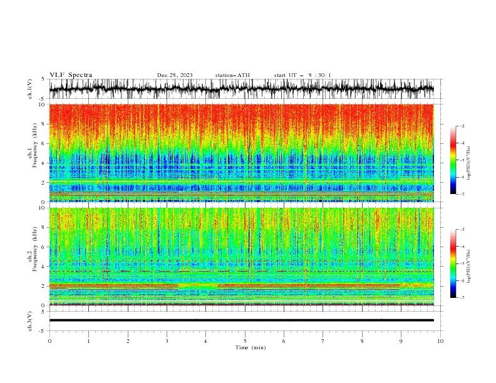The width and height of the screenshot is (496, 383).
Task: Click the "ch.1(V)" axis label
Action: (x=30, y=89)
